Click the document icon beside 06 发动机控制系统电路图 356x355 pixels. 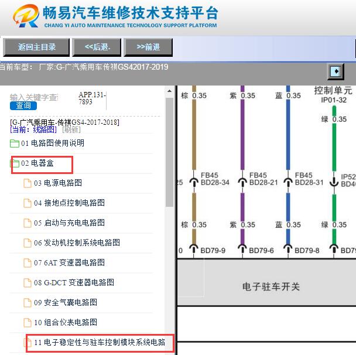(28, 243)
